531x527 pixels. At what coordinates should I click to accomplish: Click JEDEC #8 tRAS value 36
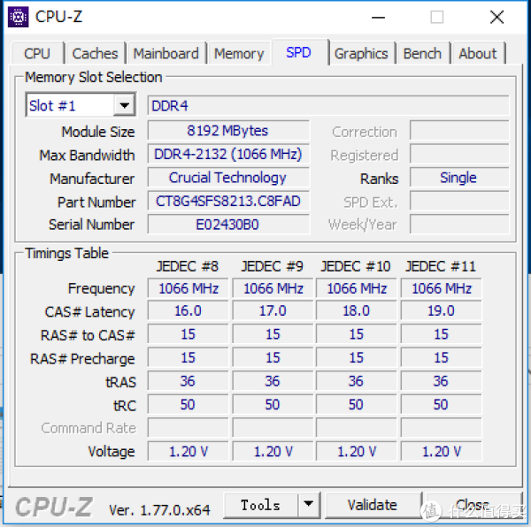click(x=188, y=381)
